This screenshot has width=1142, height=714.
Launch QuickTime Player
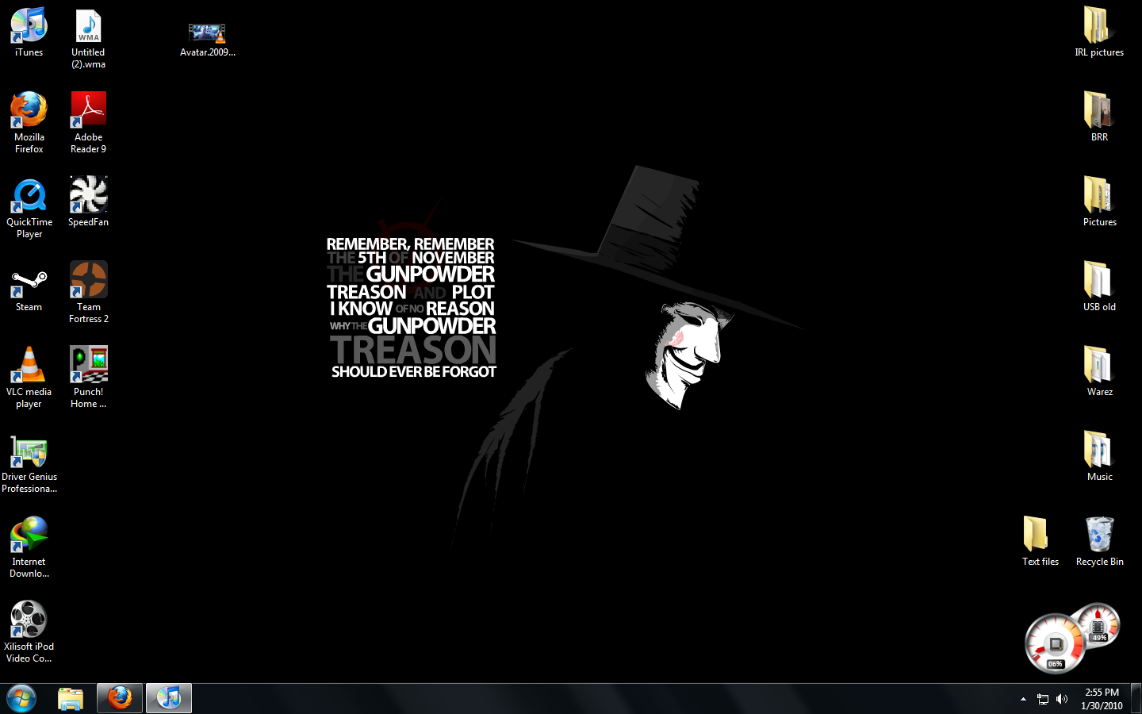pos(29,194)
